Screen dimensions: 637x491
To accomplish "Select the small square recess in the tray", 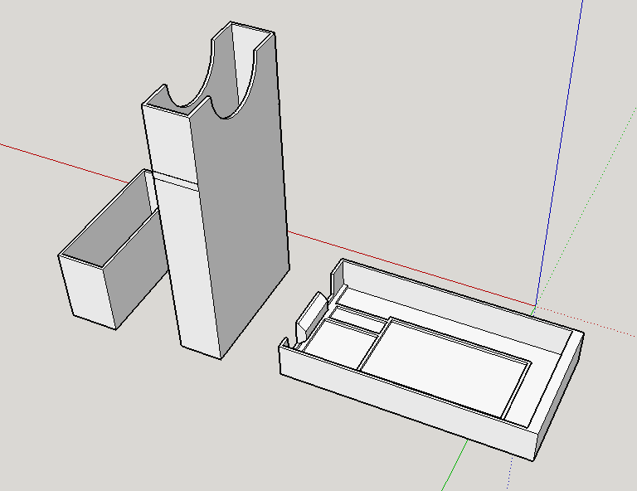I will click(x=338, y=344).
